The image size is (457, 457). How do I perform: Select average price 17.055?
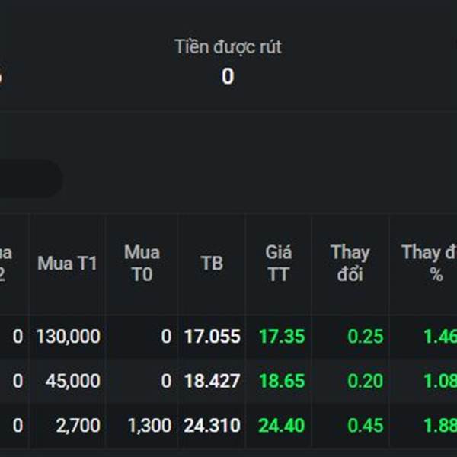(x=212, y=337)
